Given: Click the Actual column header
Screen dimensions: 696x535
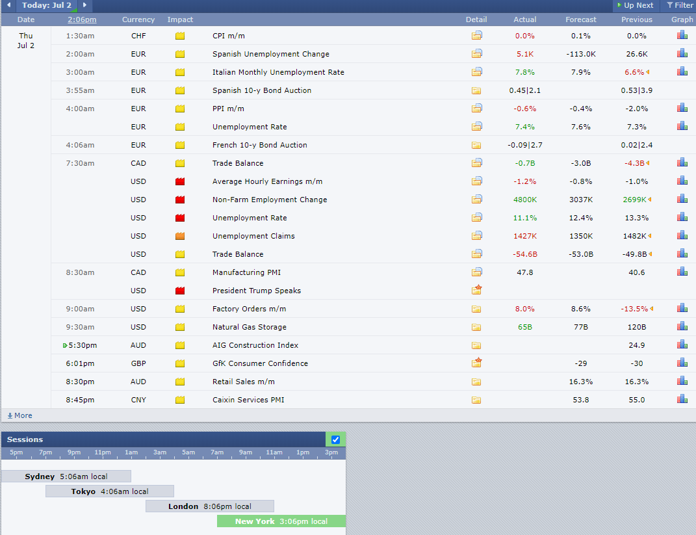Looking at the screenshot, I should click(524, 20).
